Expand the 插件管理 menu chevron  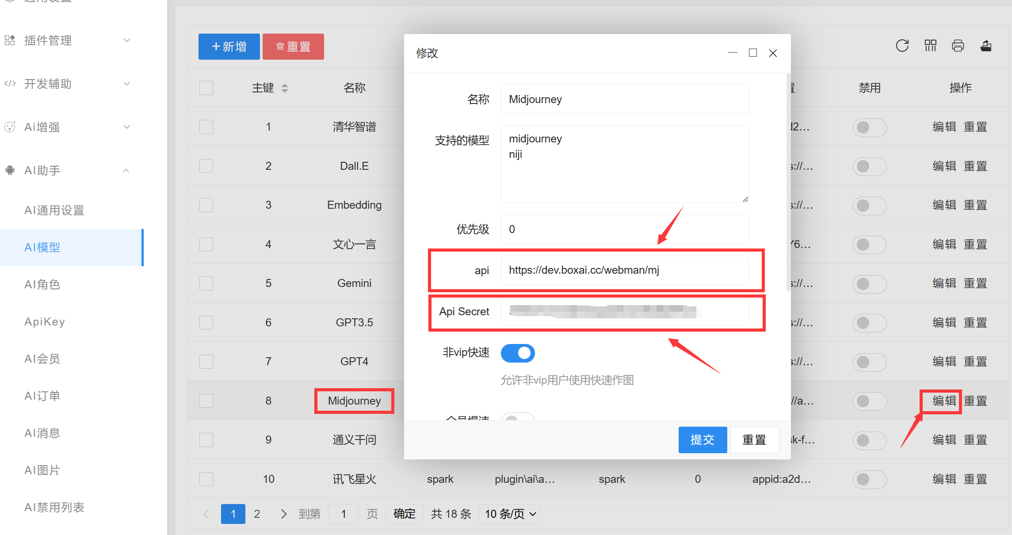point(127,40)
